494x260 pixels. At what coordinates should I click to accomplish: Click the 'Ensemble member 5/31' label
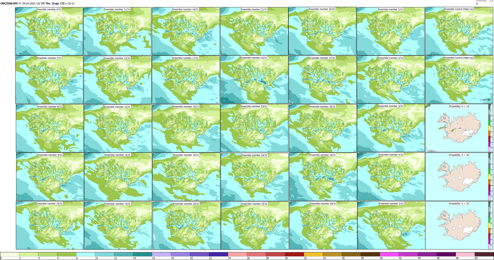tap(391, 204)
